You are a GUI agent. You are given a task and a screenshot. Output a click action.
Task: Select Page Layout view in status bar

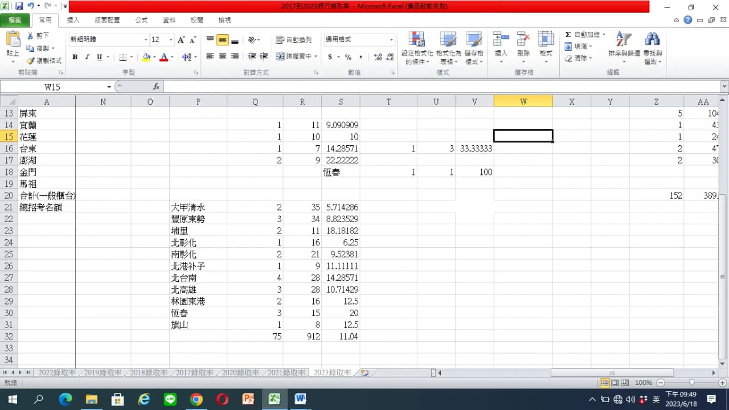point(615,383)
